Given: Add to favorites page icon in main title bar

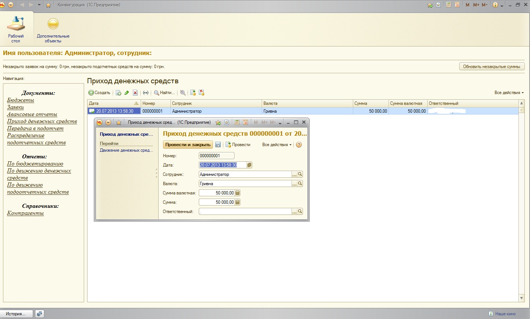Looking at the screenshot, I should click(438, 5).
